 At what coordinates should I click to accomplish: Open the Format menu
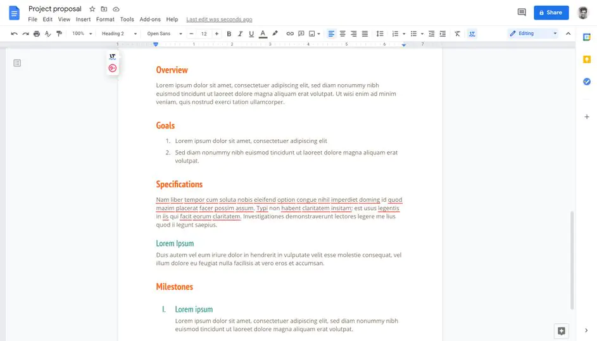click(105, 20)
